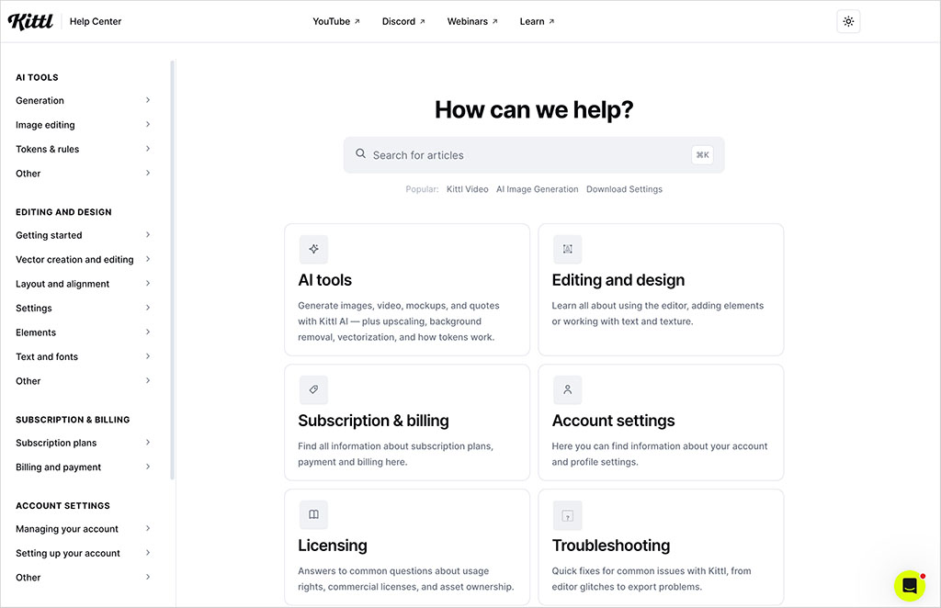Image resolution: width=941 pixels, height=608 pixels.
Task: Open the Editing and design card title
Action: pyautogui.click(x=618, y=280)
